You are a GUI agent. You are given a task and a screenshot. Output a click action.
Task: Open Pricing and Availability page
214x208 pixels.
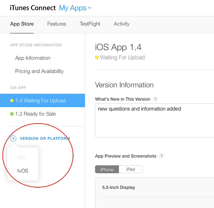click(x=39, y=71)
